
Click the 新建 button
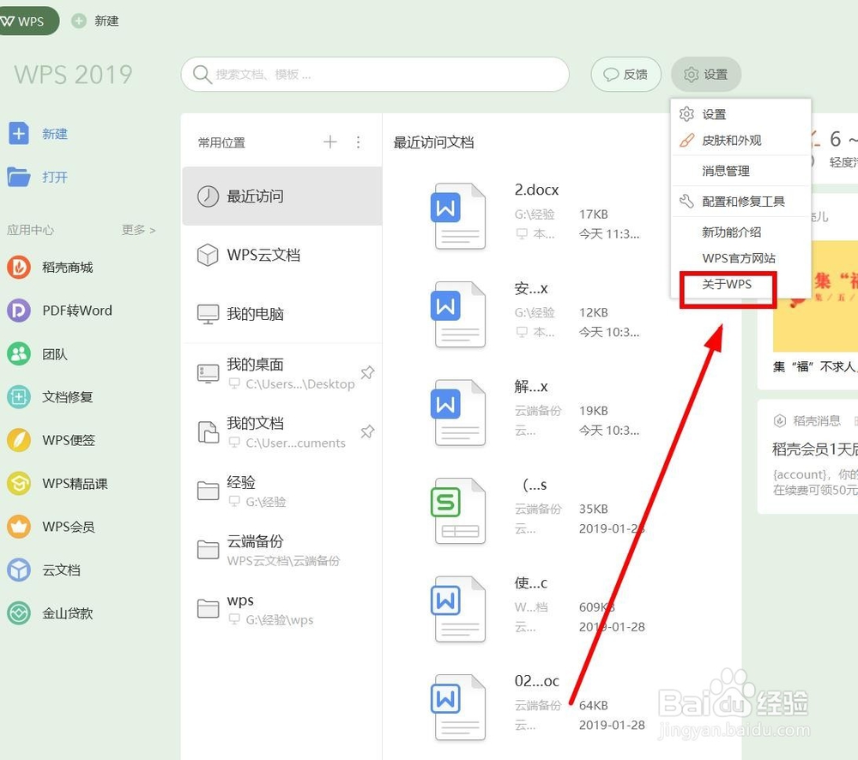coord(42,133)
